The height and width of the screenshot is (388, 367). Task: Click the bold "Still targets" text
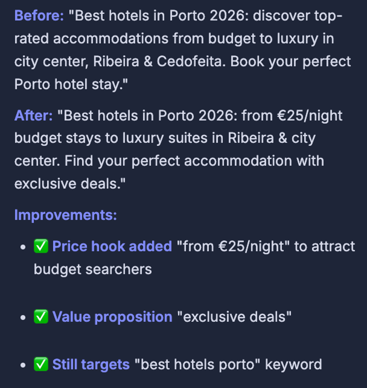coord(91,364)
